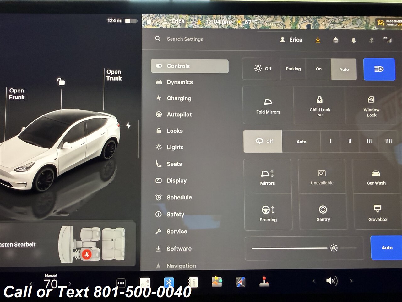Image resolution: width=402 pixels, height=302 pixels.
Task: Tap the LTE signal strength icon
Action: click(x=387, y=40)
